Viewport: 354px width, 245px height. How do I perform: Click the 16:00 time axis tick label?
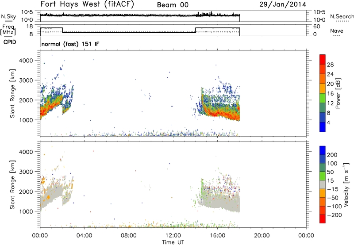tap(217, 236)
